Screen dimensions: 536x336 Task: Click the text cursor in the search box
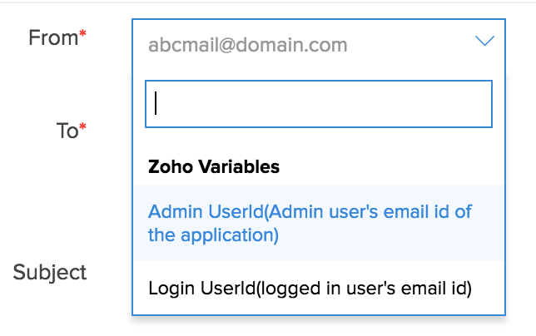(156, 103)
